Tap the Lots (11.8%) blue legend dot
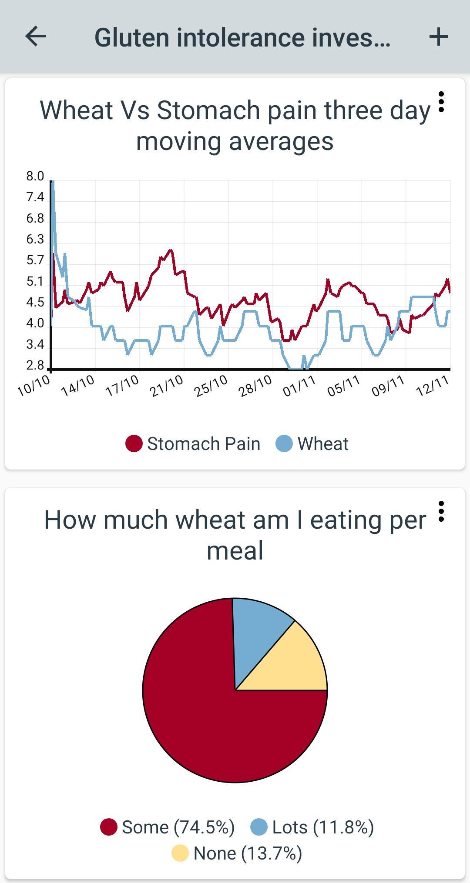470x883 pixels. pyautogui.click(x=259, y=827)
